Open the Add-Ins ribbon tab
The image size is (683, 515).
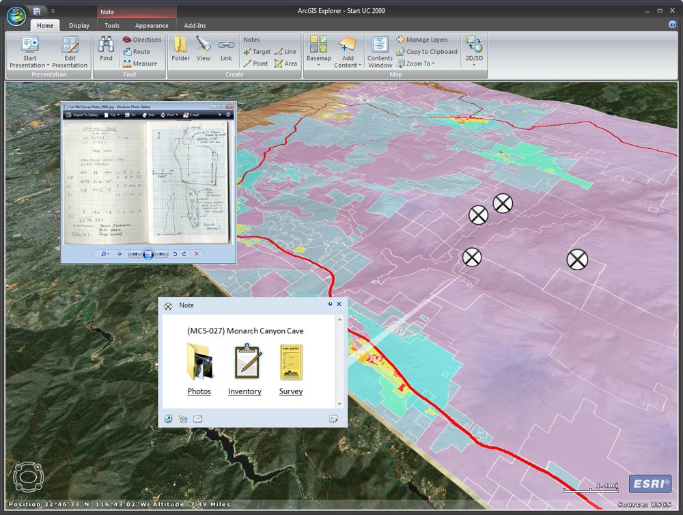[x=195, y=26]
